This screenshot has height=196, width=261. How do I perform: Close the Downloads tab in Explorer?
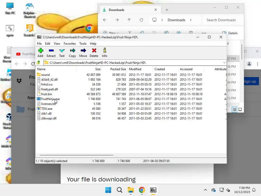pos(156,10)
